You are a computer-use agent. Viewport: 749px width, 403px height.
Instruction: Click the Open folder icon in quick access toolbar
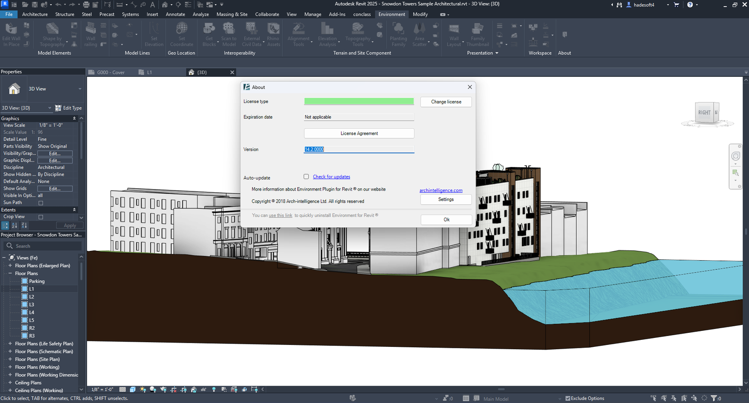pos(25,5)
